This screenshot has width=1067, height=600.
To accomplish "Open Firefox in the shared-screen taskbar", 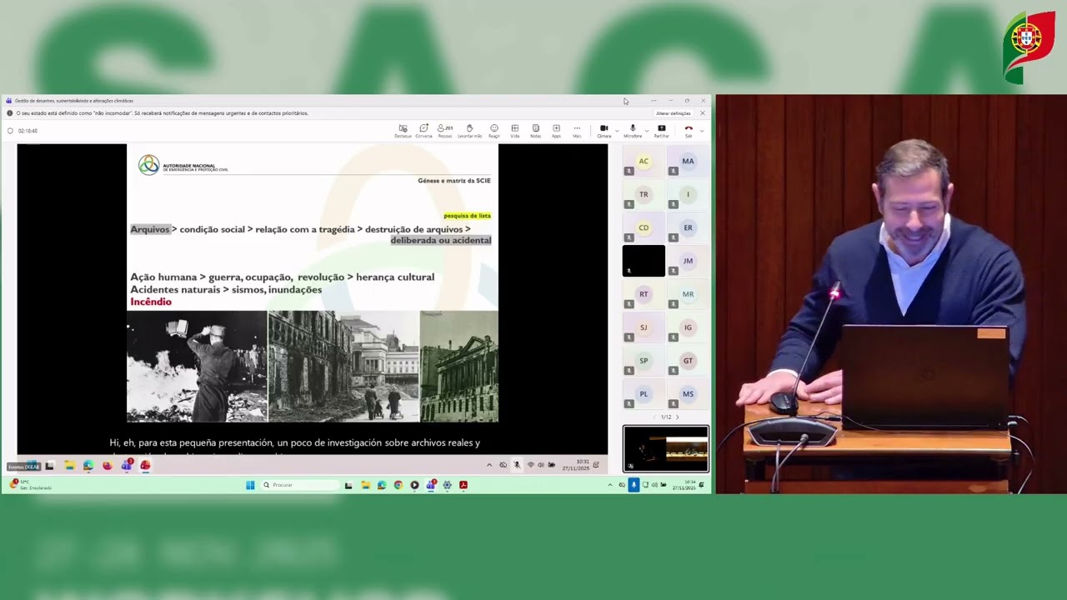I will (x=108, y=465).
